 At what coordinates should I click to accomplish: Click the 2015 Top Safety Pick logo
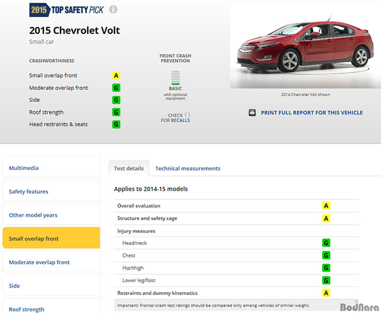[66, 10]
